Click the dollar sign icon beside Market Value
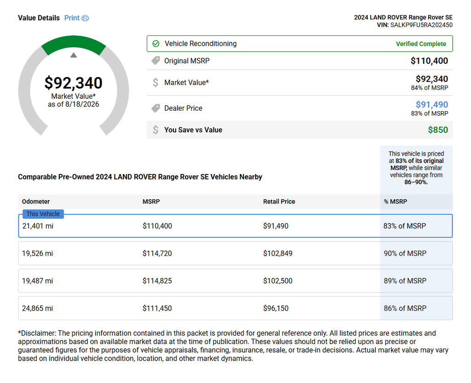This screenshot has height=383, width=471. click(x=155, y=82)
